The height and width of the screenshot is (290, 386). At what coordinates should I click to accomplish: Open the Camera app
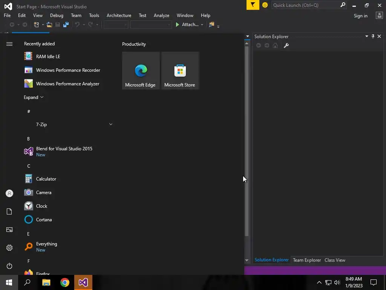pyautogui.click(x=69, y=192)
